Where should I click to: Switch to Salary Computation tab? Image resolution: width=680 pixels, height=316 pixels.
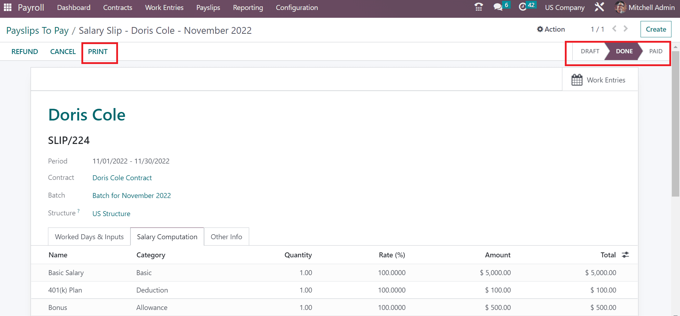(167, 237)
